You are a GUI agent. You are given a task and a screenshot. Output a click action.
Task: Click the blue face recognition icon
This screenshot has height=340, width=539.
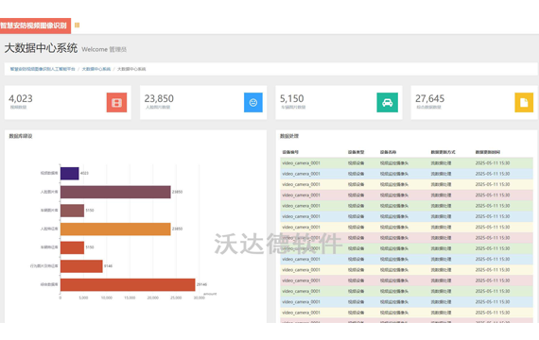tap(253, 102)
